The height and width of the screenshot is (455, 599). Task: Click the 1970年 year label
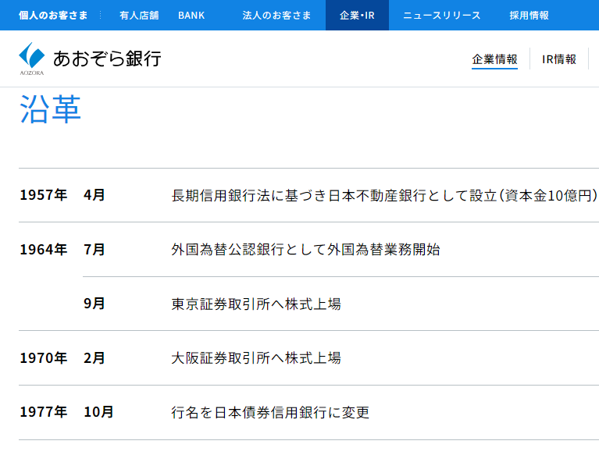coord(44,358)
